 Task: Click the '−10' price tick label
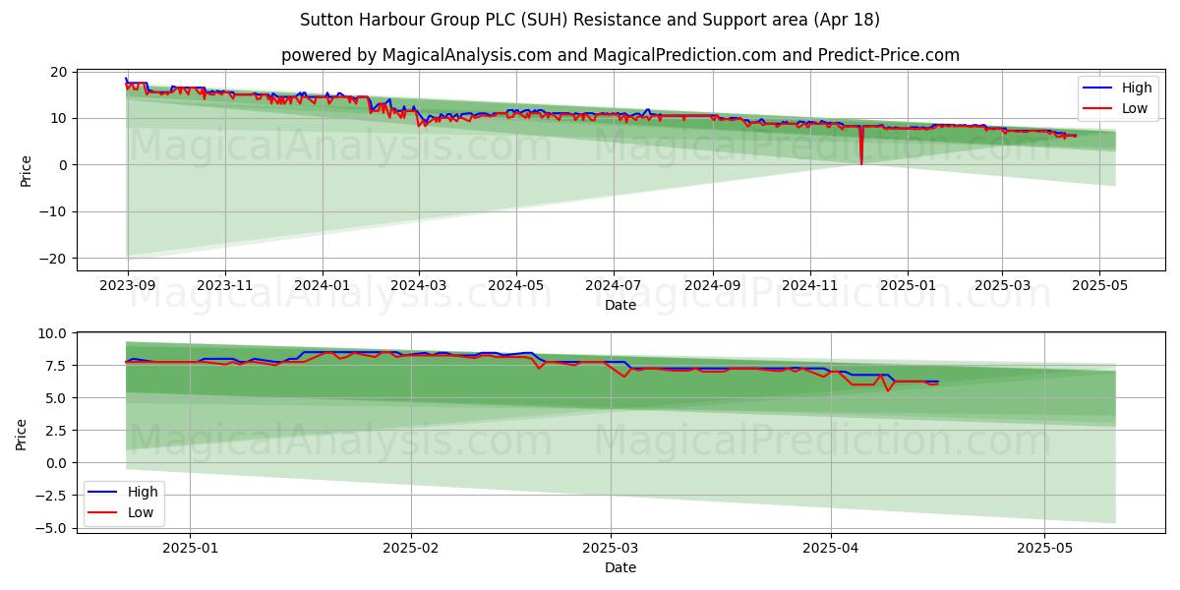pos(52,211)
